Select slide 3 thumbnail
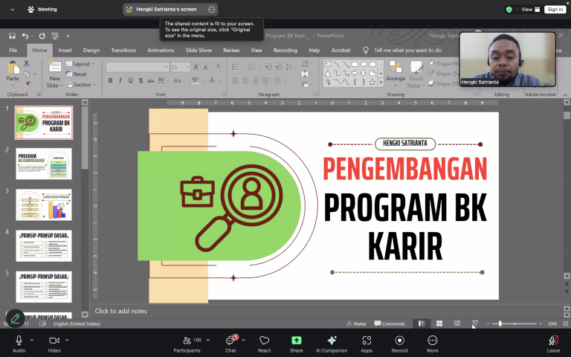The image size is (571, 357). tap(44, 205)
